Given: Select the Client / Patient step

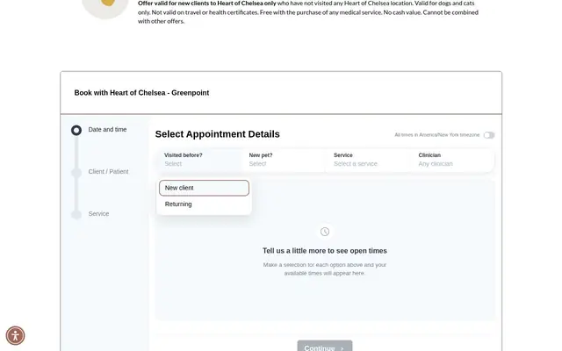Looking at the screenshot, I should (108, 172).
